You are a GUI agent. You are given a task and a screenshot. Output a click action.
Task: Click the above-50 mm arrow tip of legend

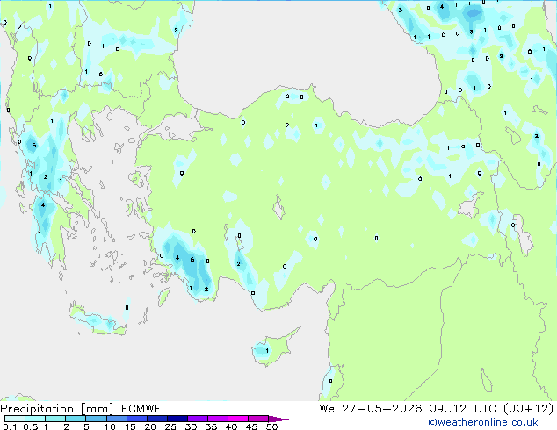point(278,419)
